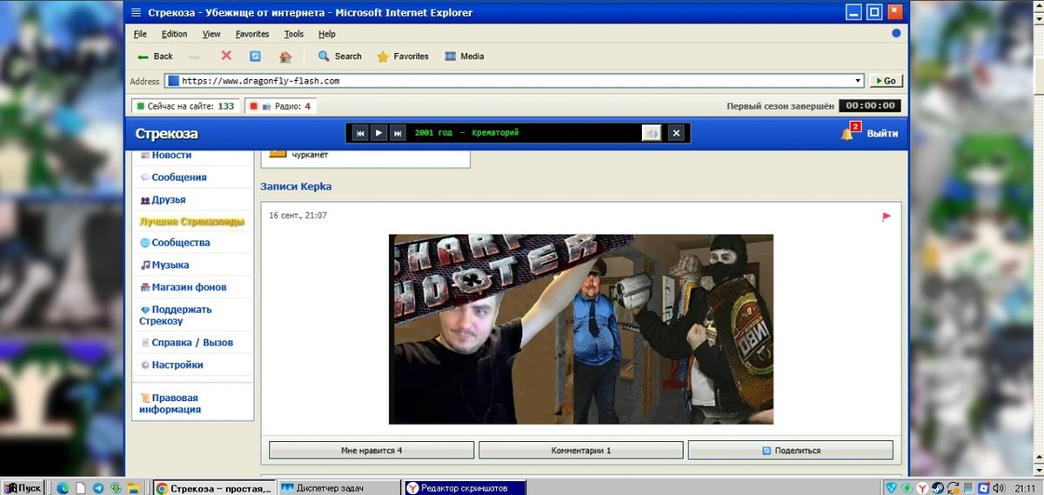Click the 'Мне нравится 4' button
Image resolution: width=1044 pixels, height=495 pixels.
tap(371, 451)
